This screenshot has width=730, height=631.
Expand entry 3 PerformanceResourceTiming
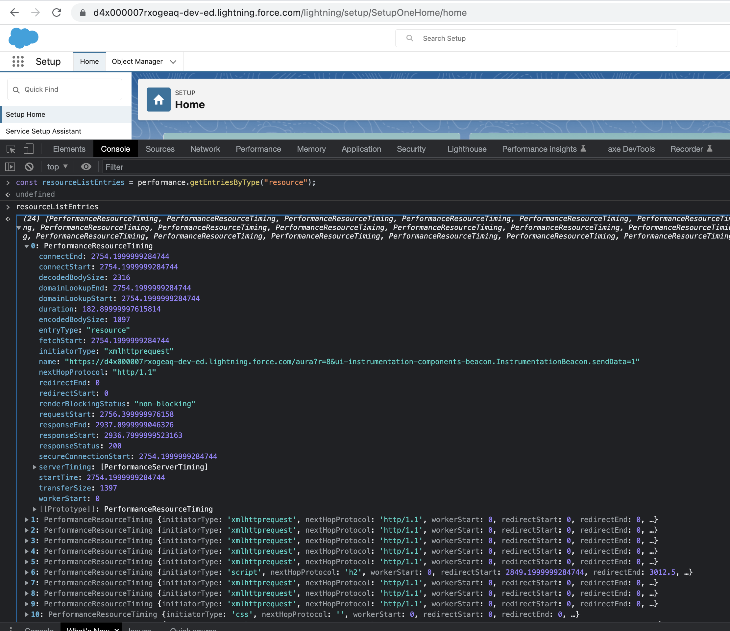click(26, 541)
